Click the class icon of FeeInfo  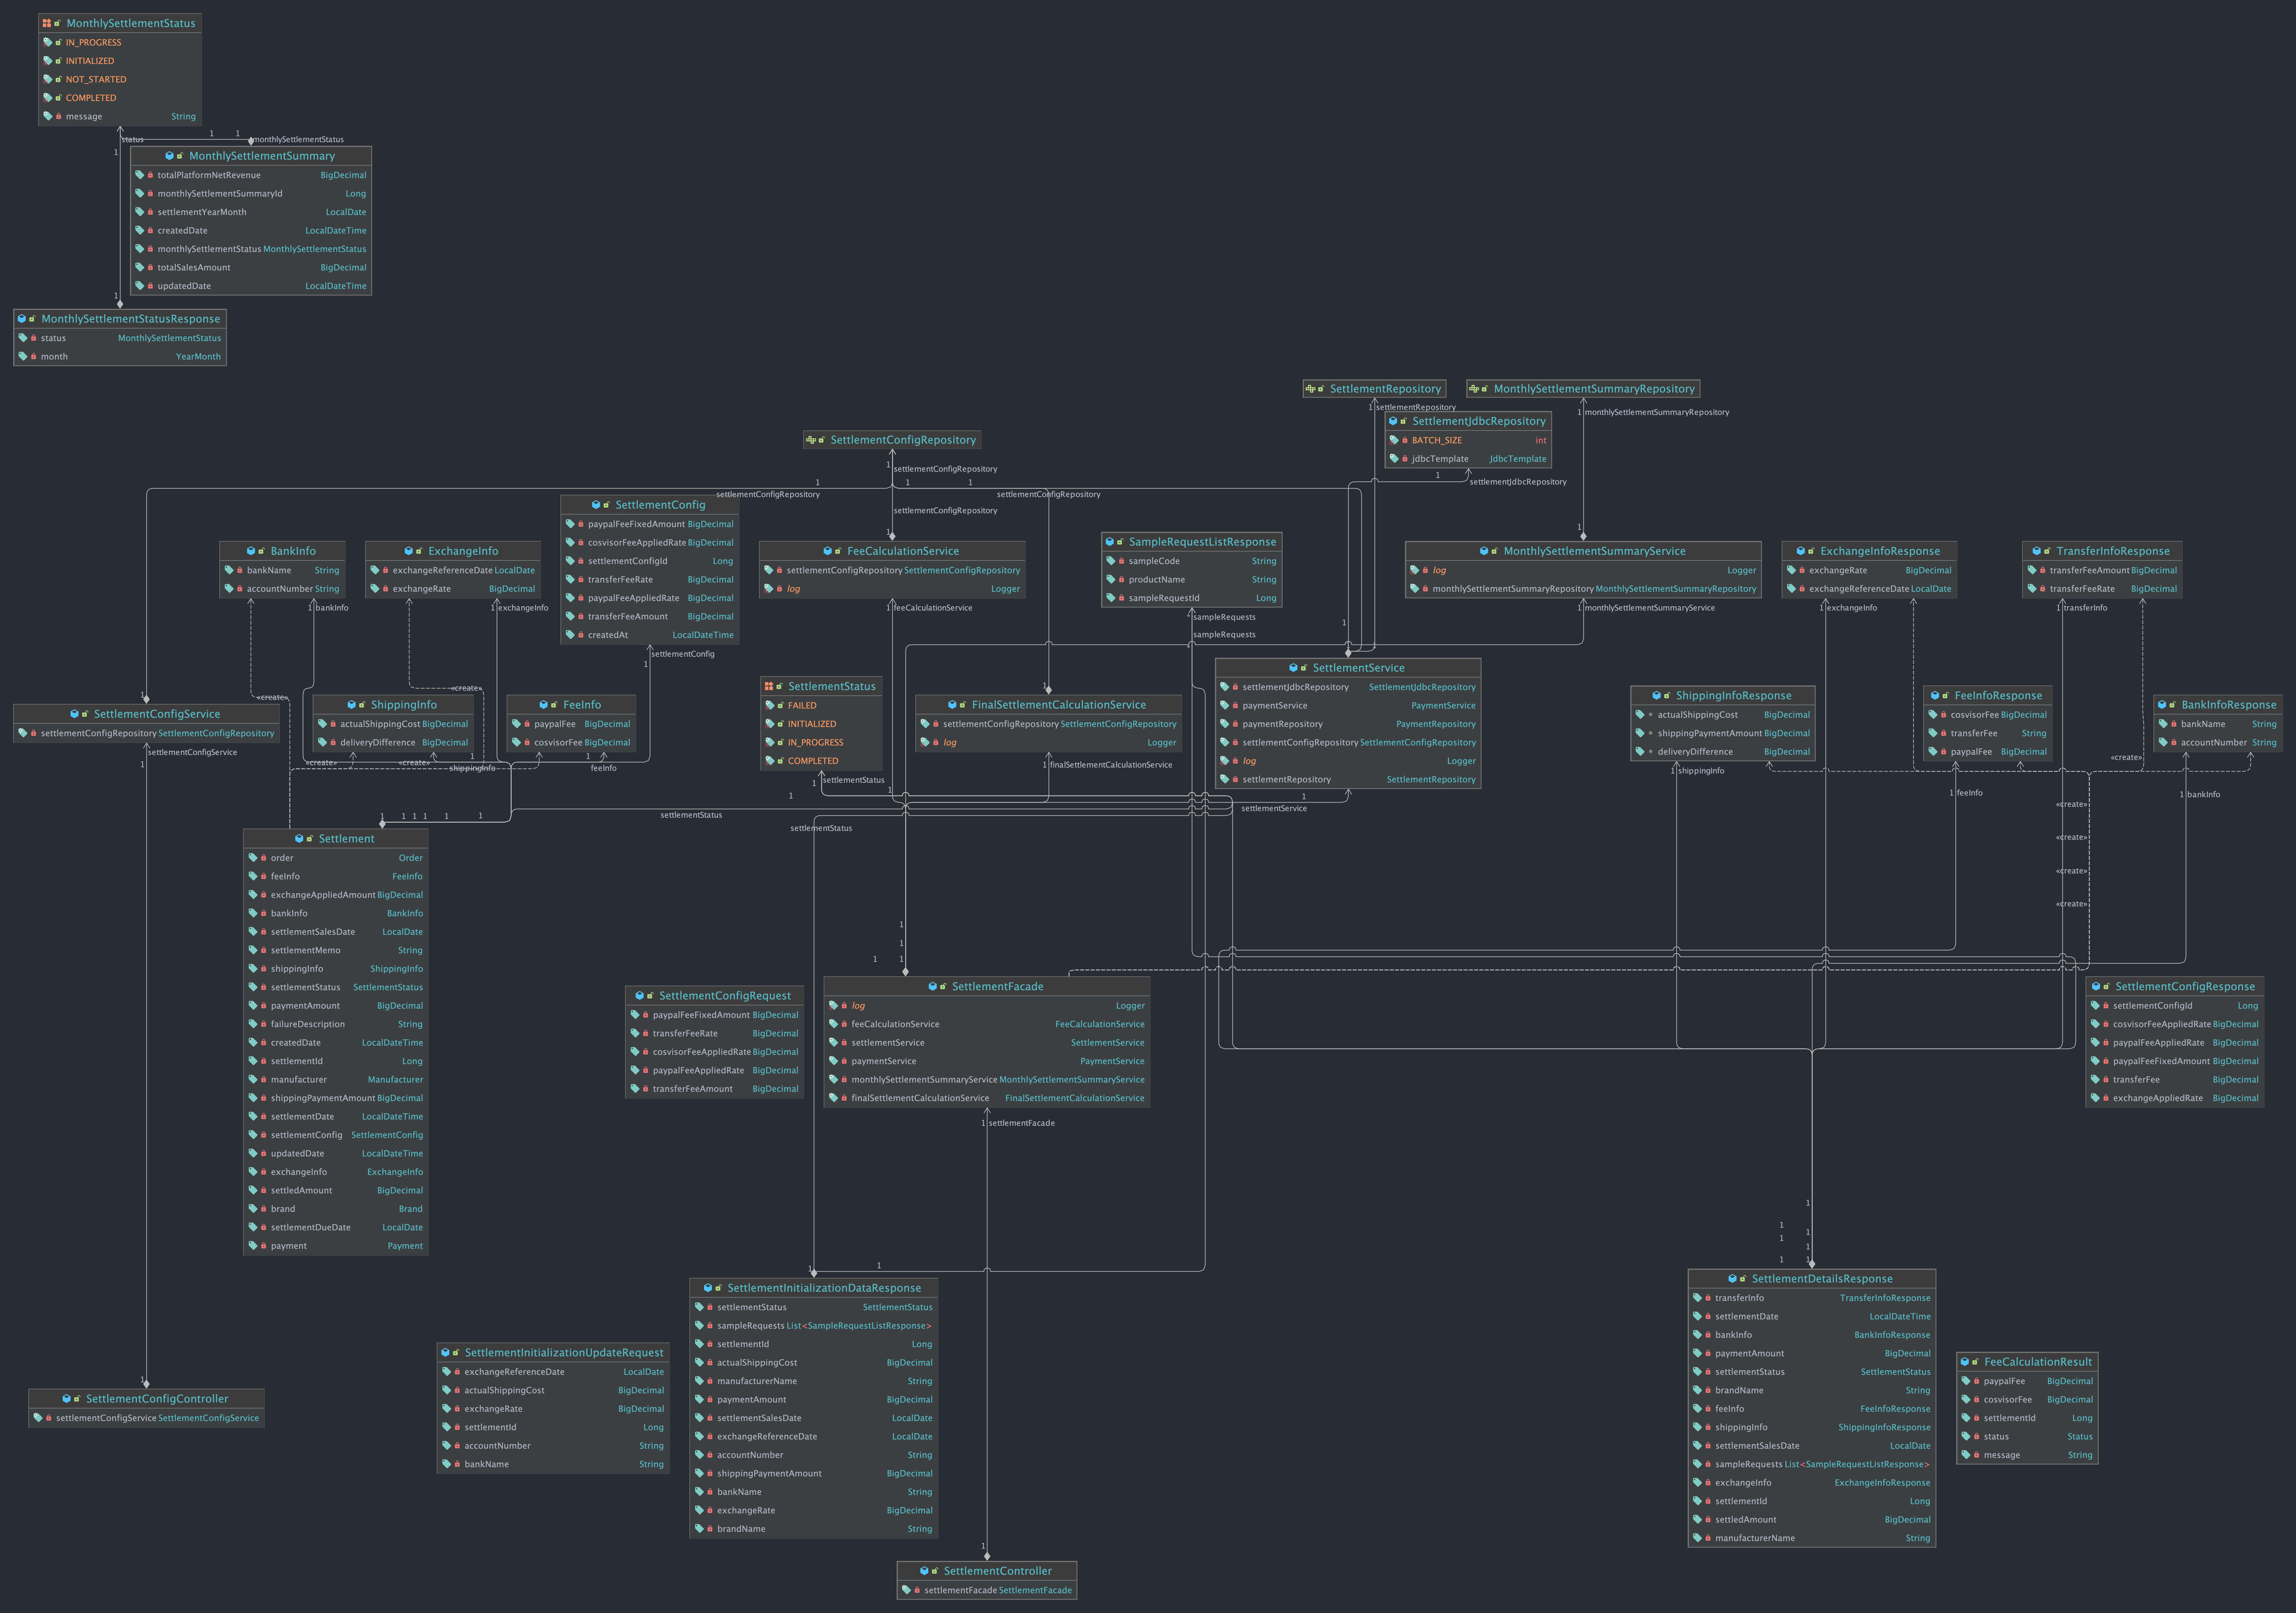[x=544, y=705]
